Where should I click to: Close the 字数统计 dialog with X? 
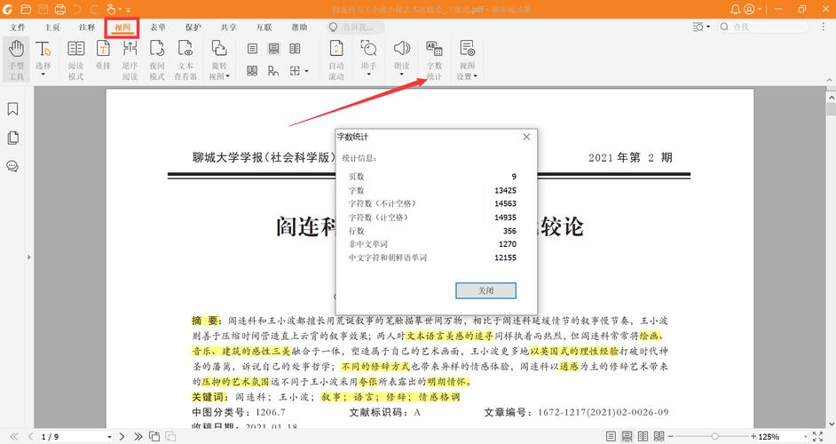point(526,137)
